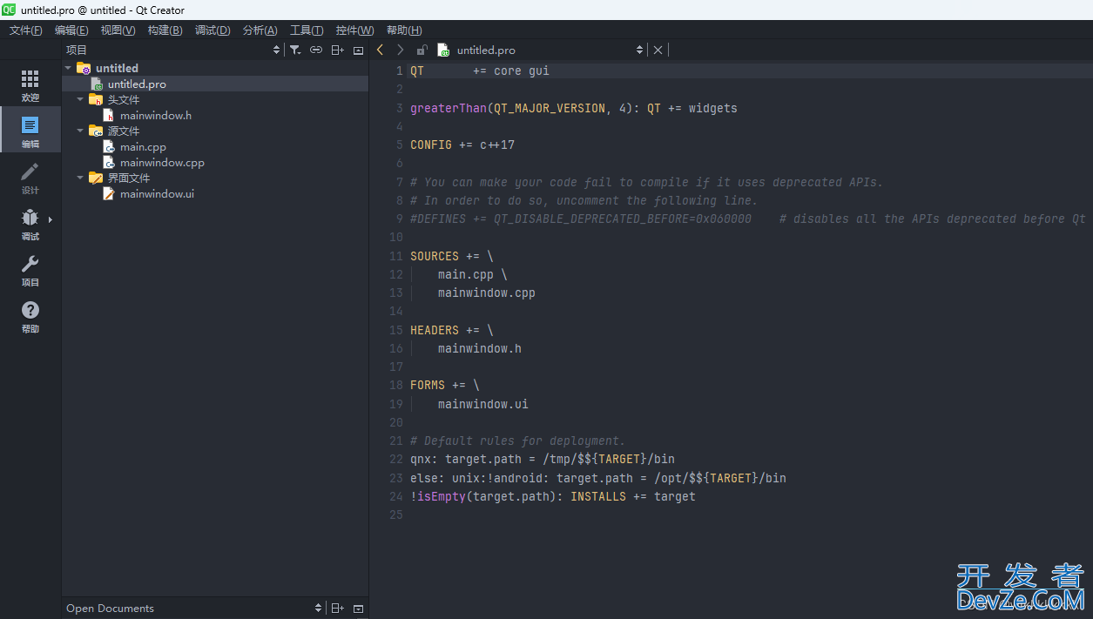Image resolution: width=1093 pixels, height=619 pixels.
Task: Open the 调试 (Debug) mode
Action: [x=30, y=224]
